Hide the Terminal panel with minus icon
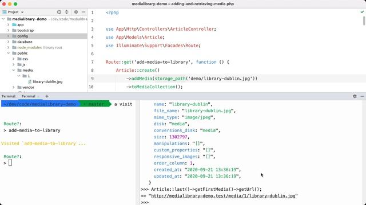This screenshot has width=366, height=205. 362,96
